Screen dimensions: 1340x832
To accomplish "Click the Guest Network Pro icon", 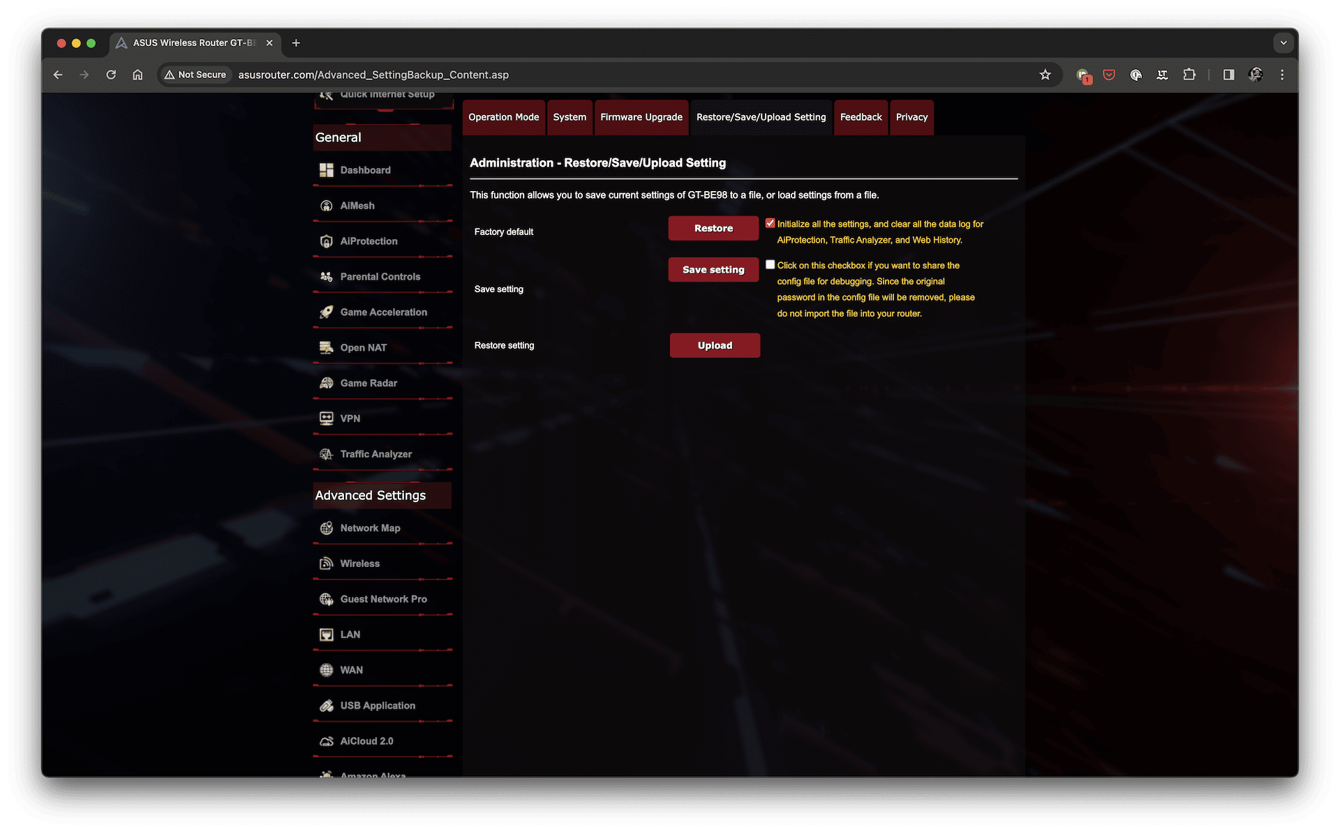I will [x=326, y=599].
